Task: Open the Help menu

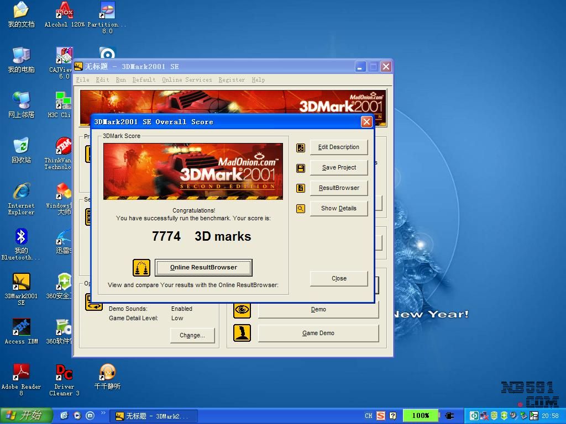Action: coord(258,79)
